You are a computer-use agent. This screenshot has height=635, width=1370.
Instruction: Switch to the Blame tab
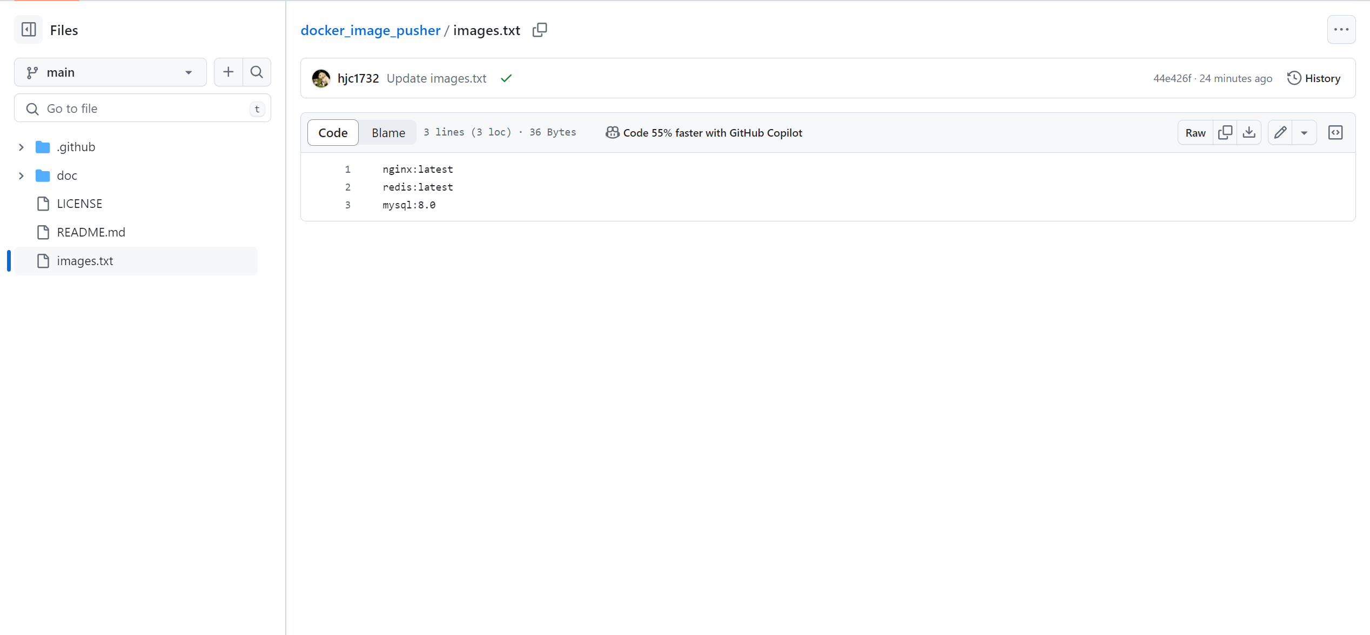388,132
